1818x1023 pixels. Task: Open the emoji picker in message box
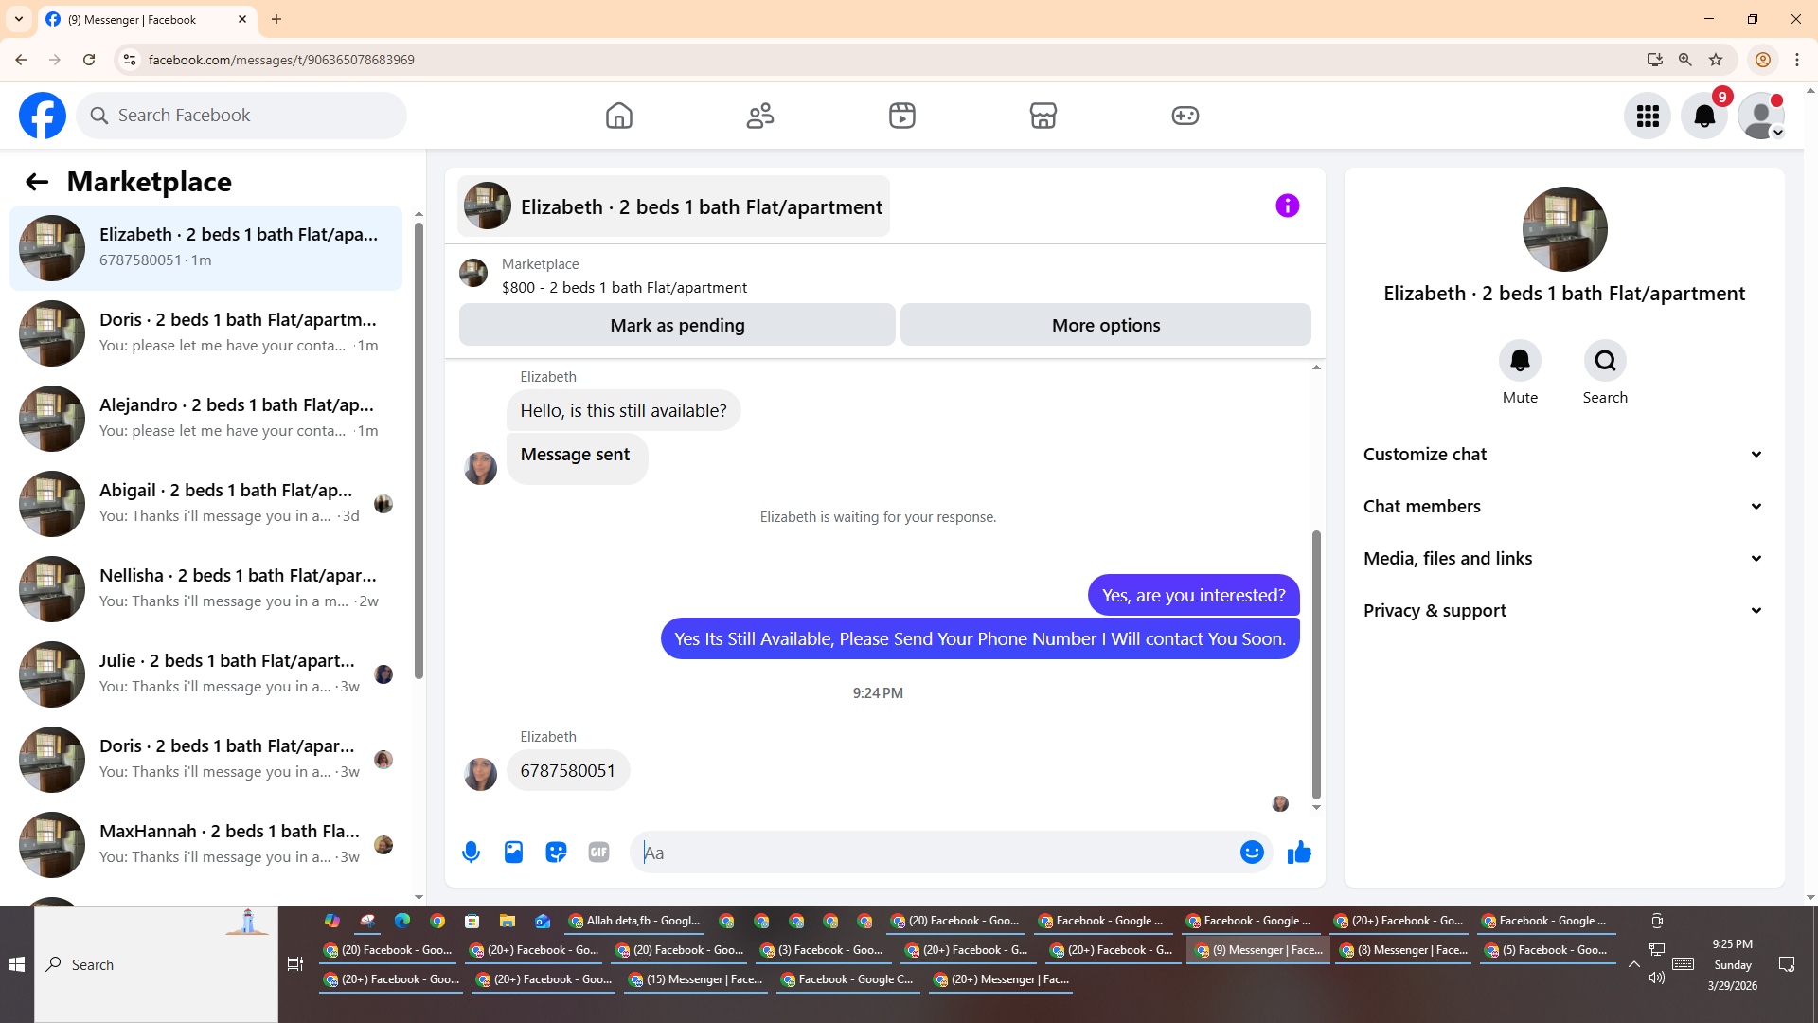(1252, 852)
